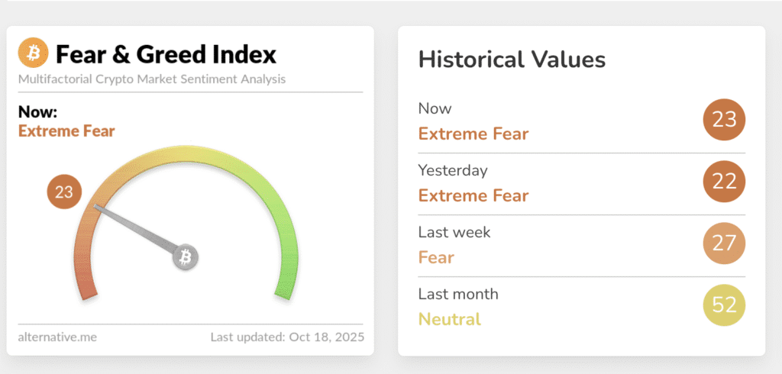Click the gray Bitcoin needle hub icon
The height and width of the screenshot is (374, 782).
pos(184,258)
